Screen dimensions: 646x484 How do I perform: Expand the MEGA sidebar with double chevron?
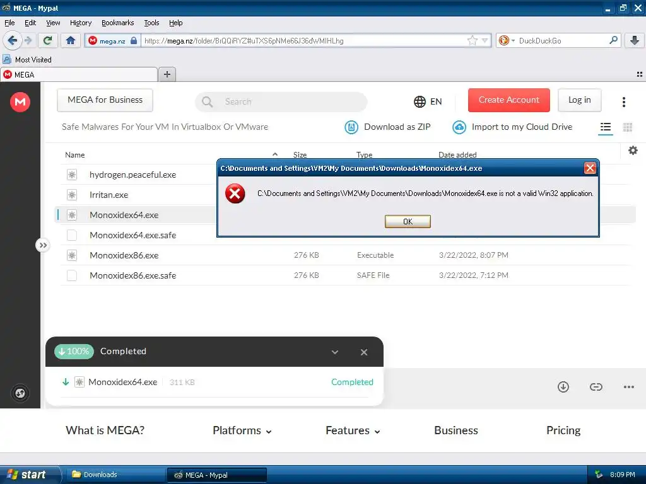42,245
